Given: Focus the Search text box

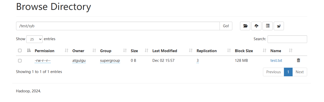Looking at the screenshot, I should pos(287,39).
